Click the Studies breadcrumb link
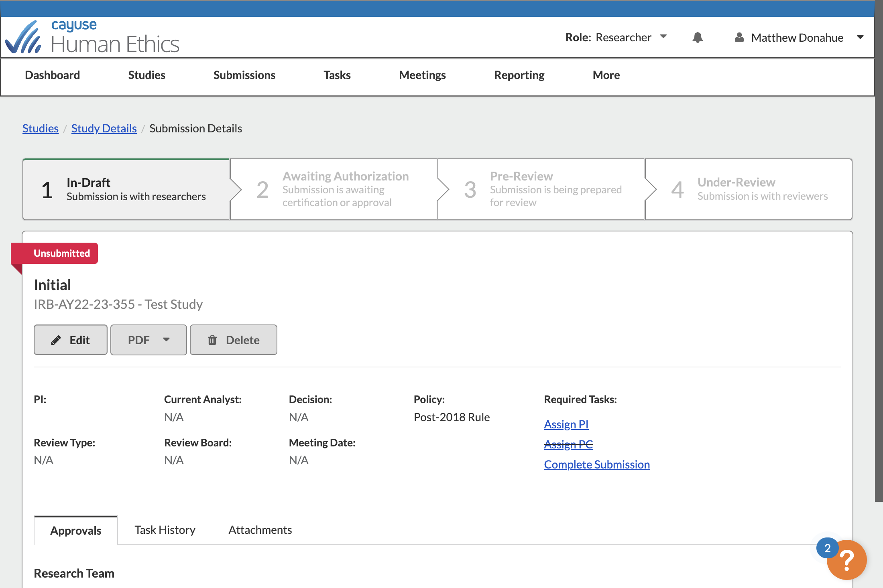 click(41, 128)
